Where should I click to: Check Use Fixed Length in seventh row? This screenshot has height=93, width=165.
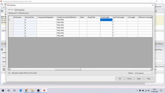point(113,36)
